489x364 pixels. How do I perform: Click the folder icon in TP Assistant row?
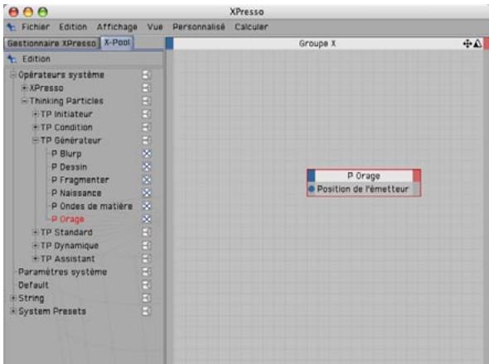[146, 258]
